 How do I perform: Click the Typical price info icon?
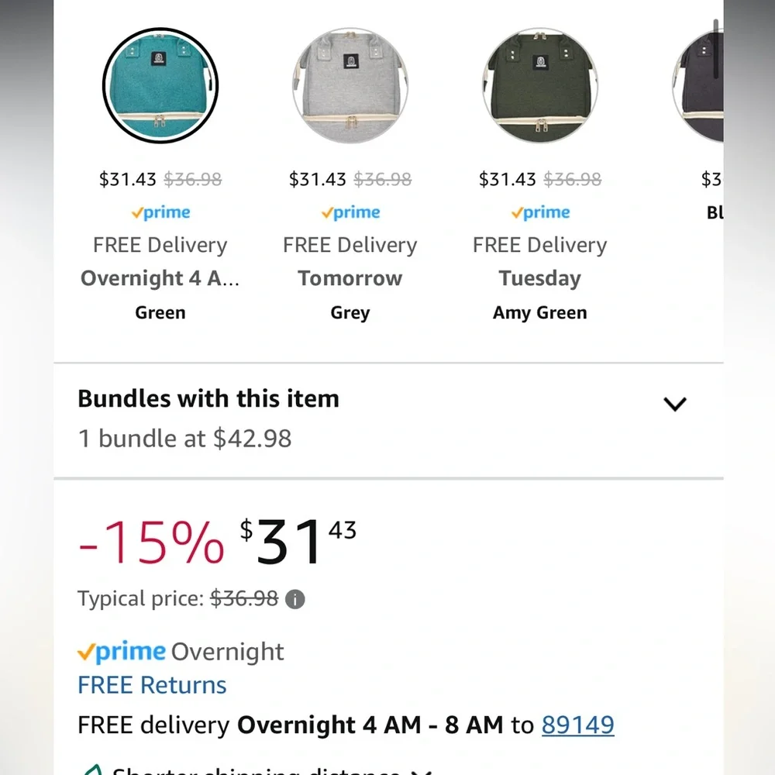295,600
